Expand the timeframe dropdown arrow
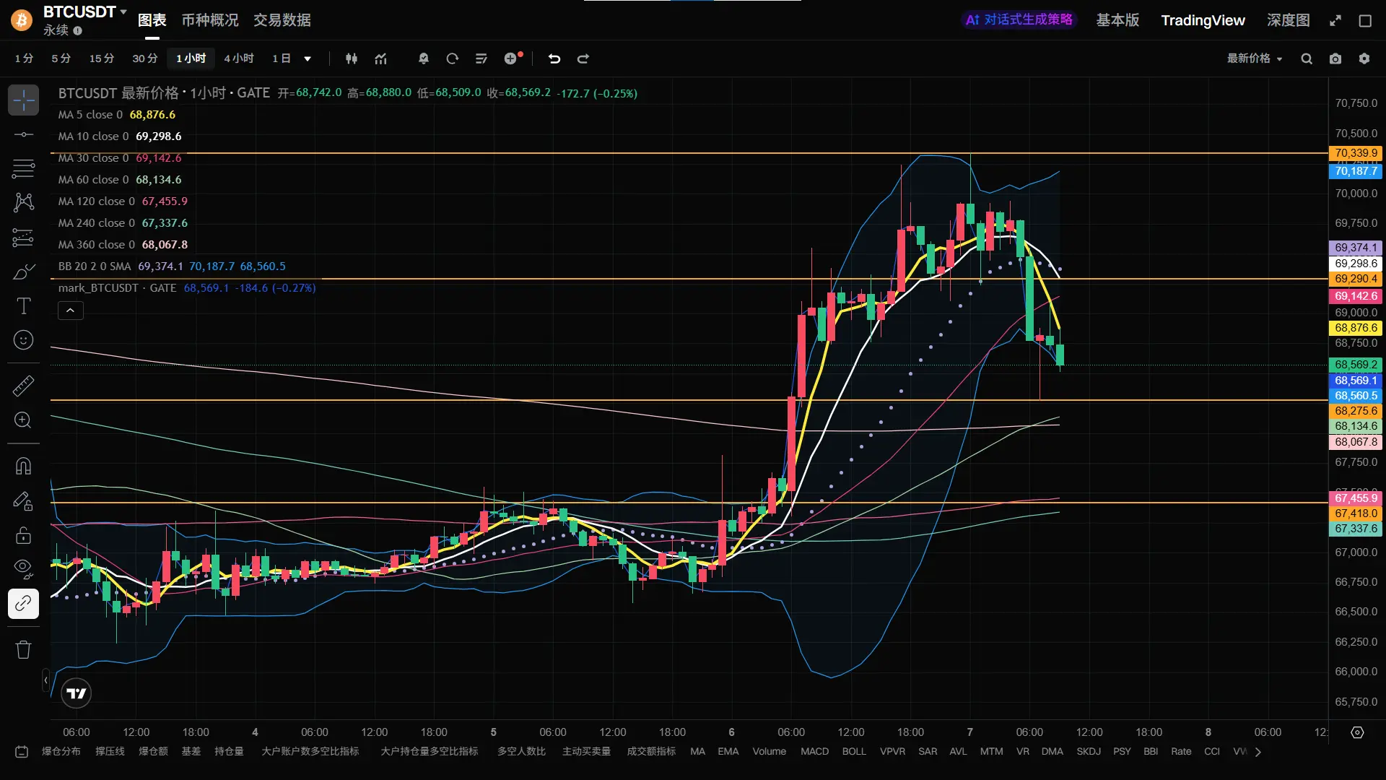The width and height of the screenshot is (1386, 780). [x=308, y=58]
